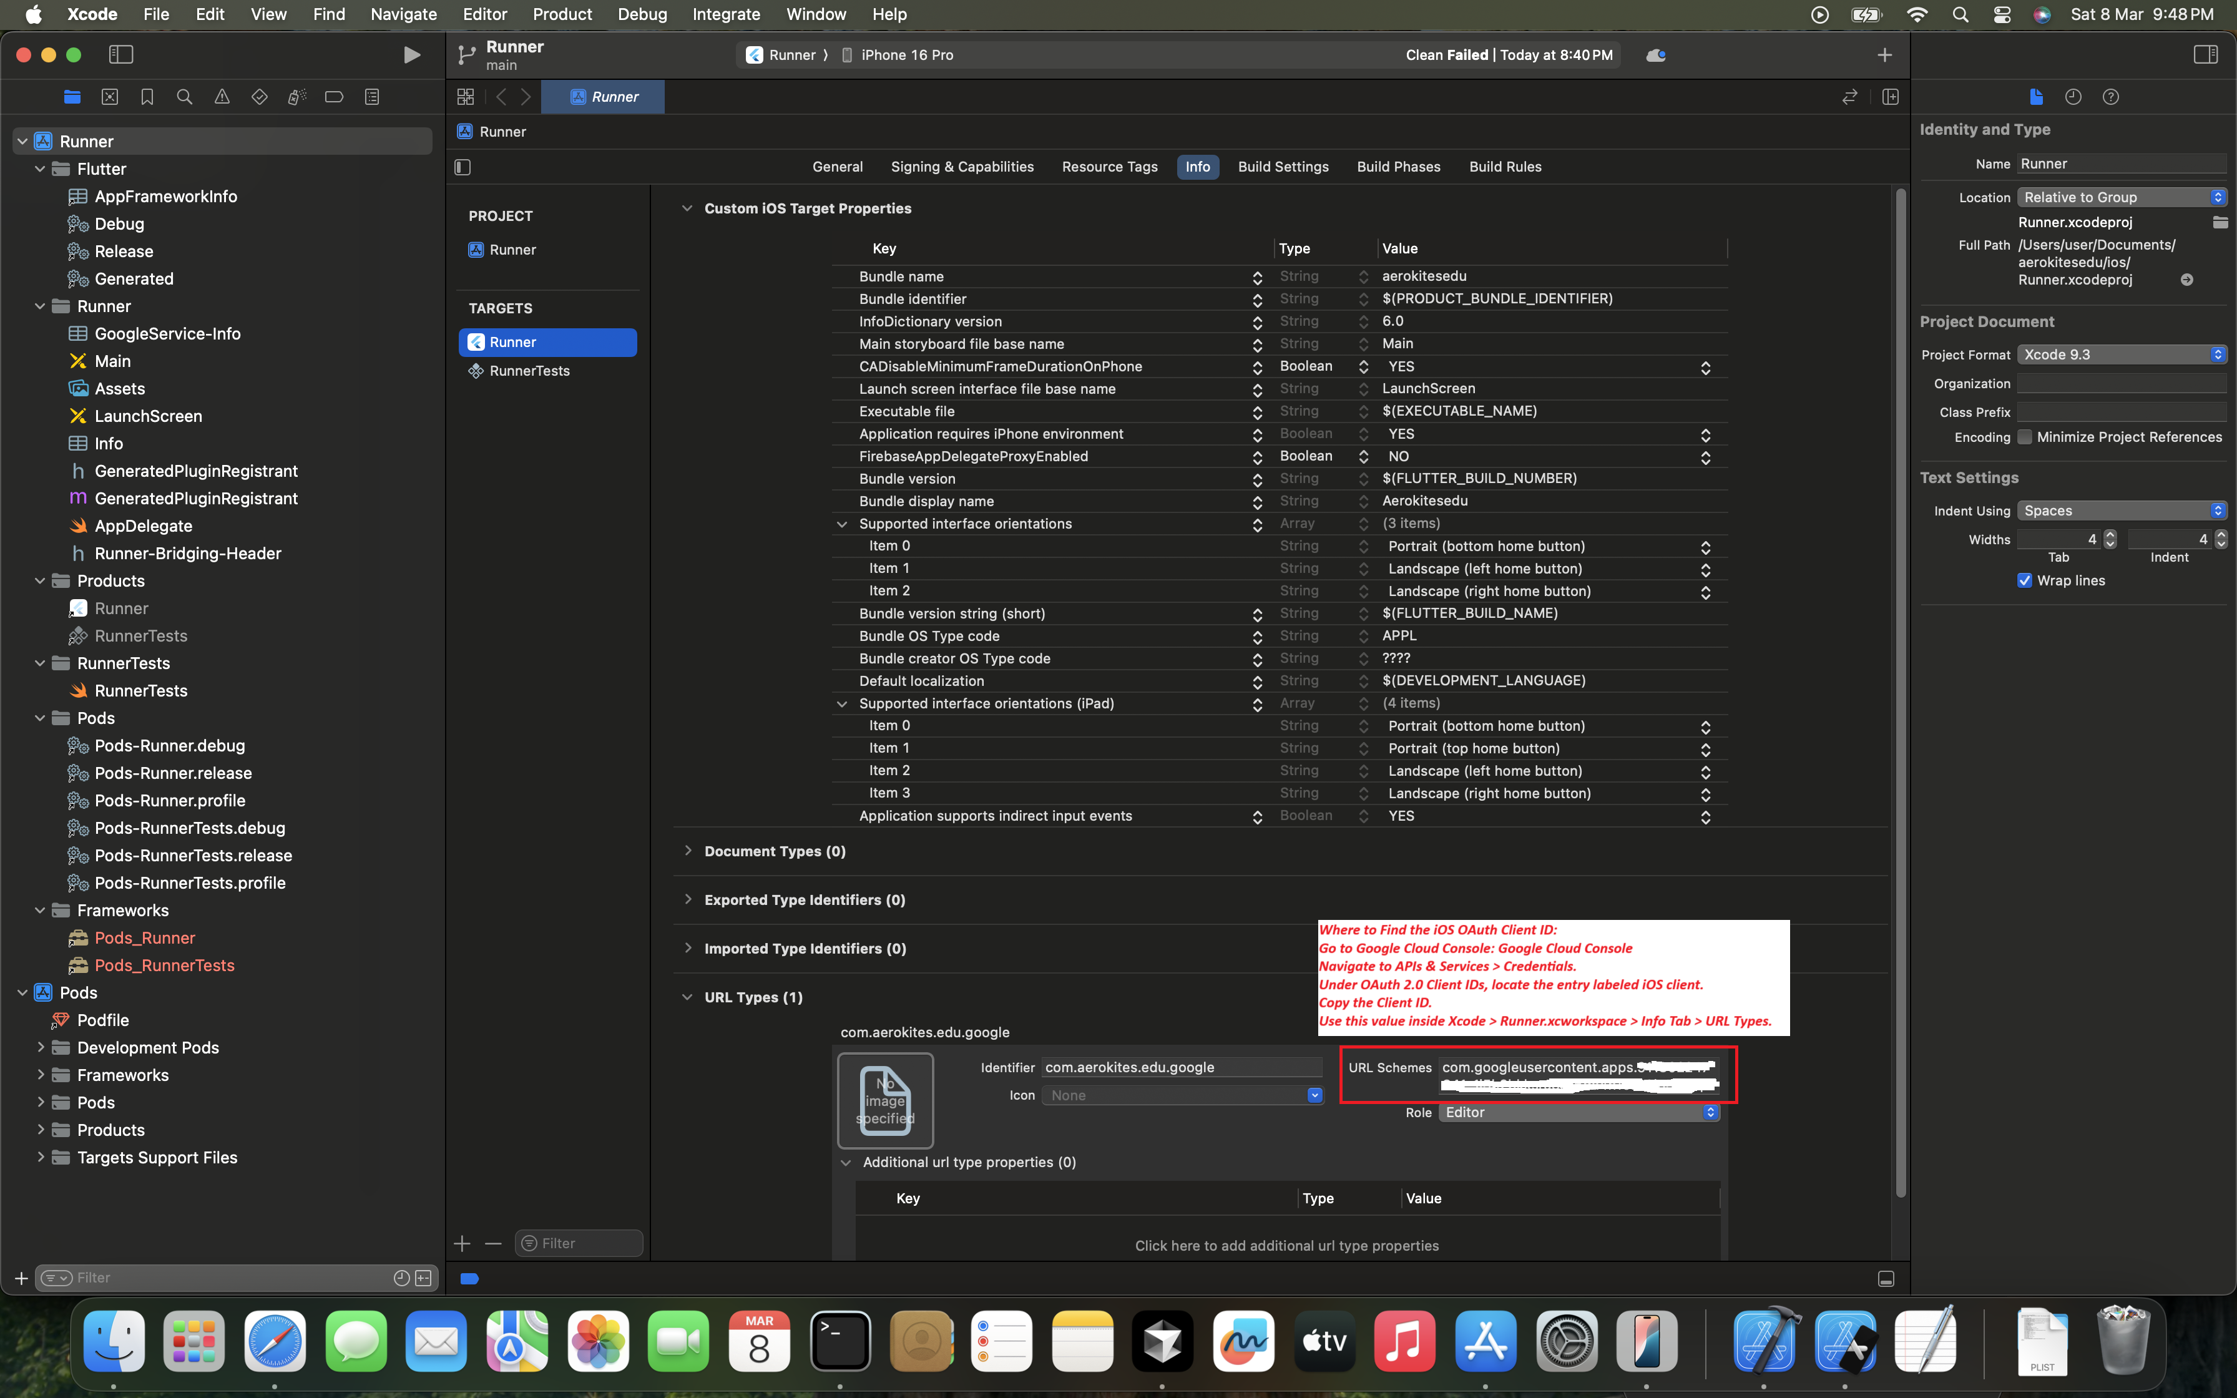The width and height of the screenshot is (2237, 1398).
Task: Open Podfile in the navigator
Action: tap(102, 1021)
